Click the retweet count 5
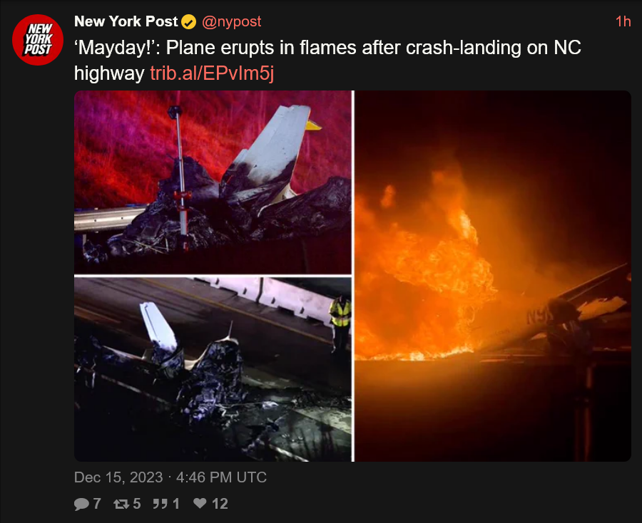Screen dimensions: 642x523 (137, 504)
